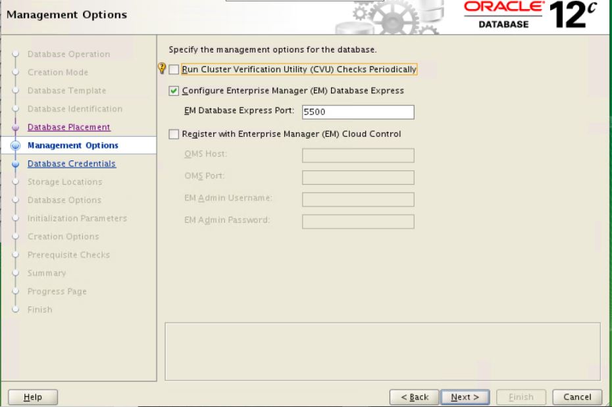
Task: Click the Cancel button
Action: coord(578,397)
